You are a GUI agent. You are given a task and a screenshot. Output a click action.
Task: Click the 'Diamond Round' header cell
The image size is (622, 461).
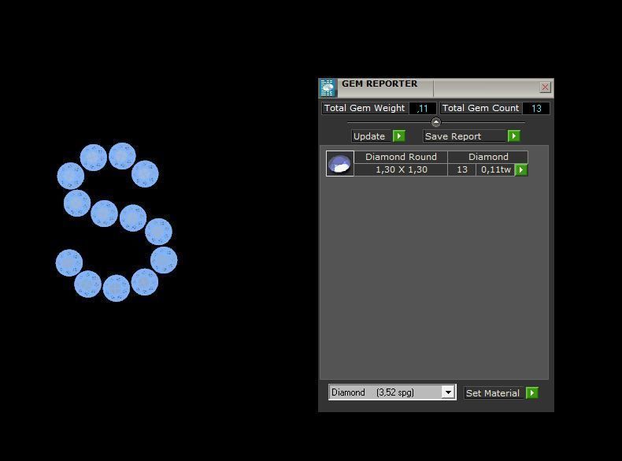tap(401, 157)
